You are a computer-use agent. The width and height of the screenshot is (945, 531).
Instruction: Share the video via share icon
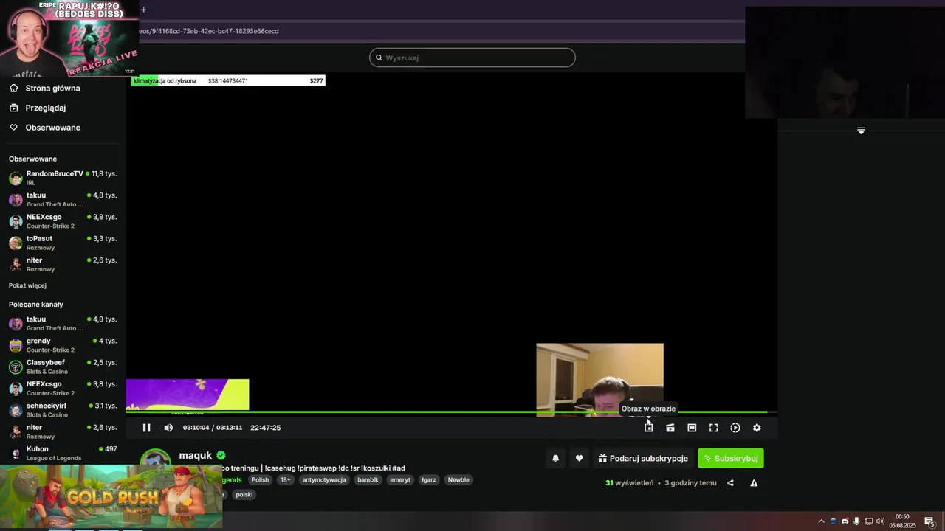click(x=730, y=483)
